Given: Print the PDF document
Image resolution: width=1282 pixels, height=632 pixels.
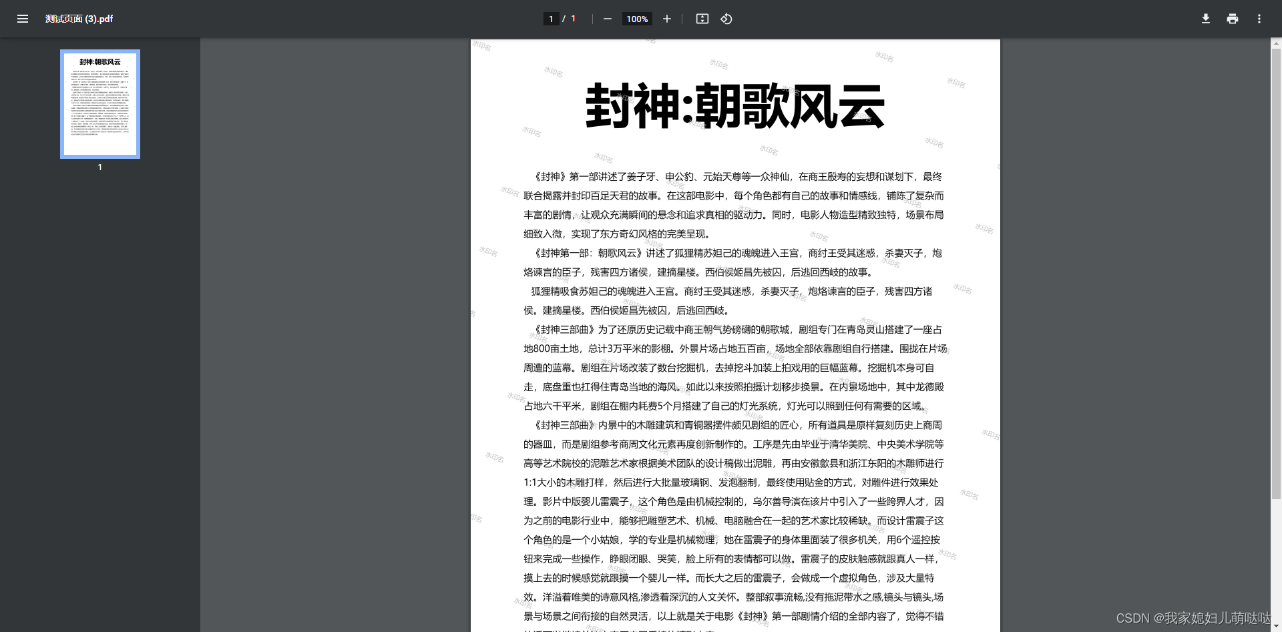Looking at the screenshot, I should coord(1233,19).
